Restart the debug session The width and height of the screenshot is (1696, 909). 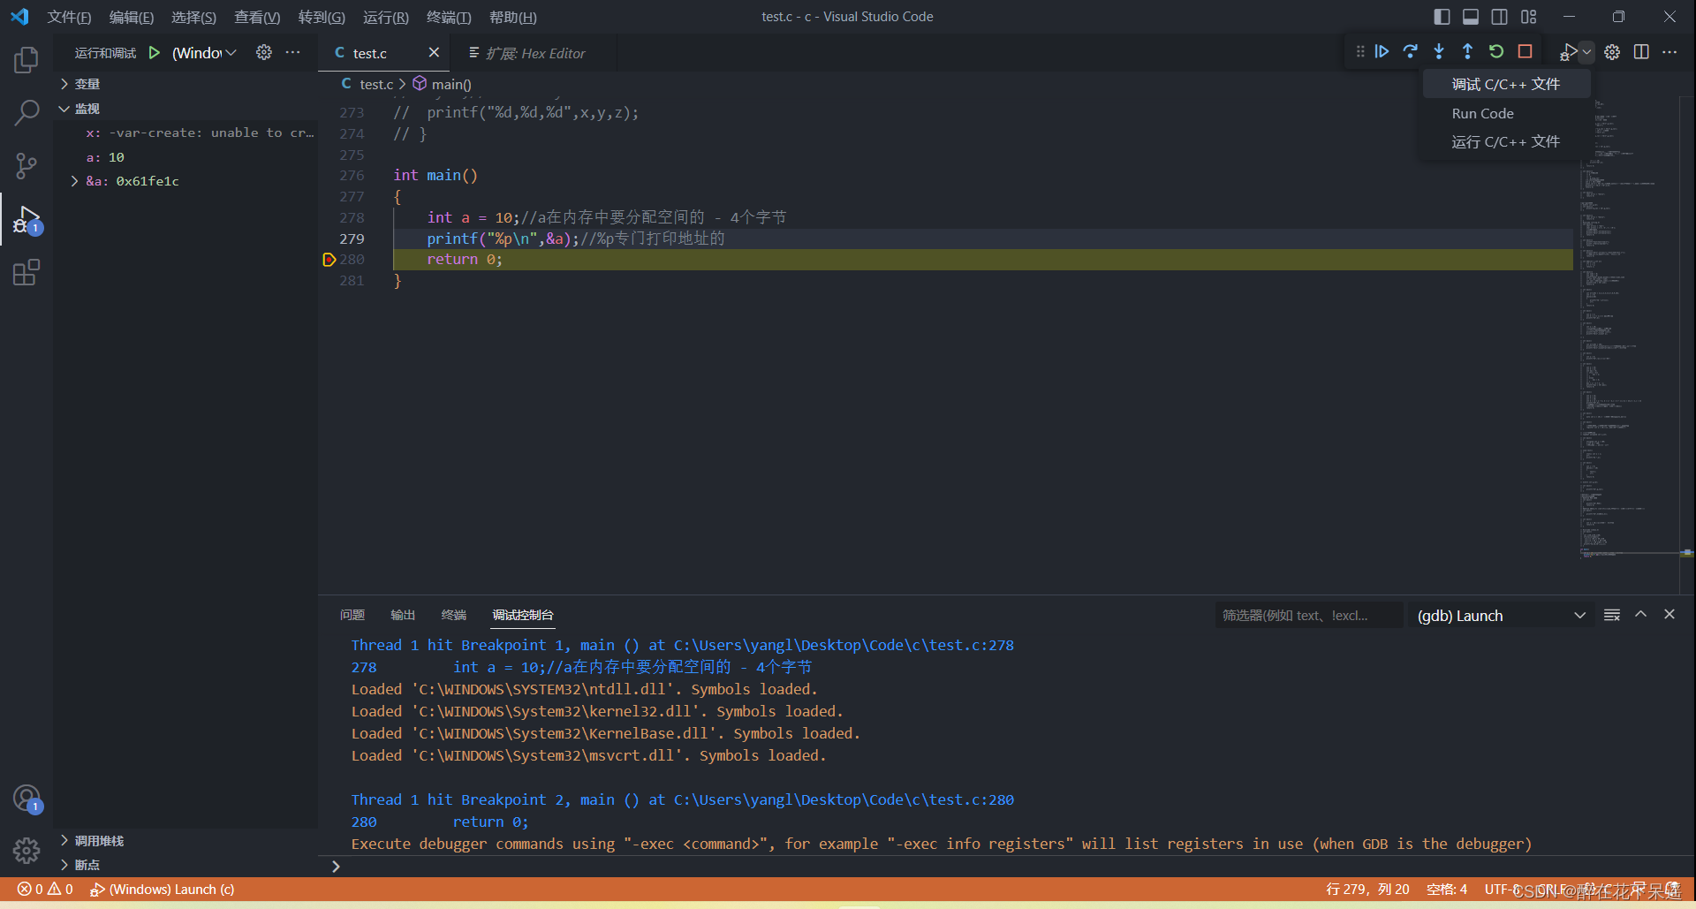(1496, 52)
